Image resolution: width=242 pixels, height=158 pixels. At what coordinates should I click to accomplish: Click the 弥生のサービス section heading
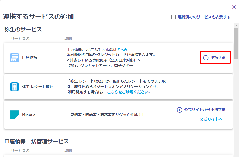pyautogui.click(x=23, y=29)
